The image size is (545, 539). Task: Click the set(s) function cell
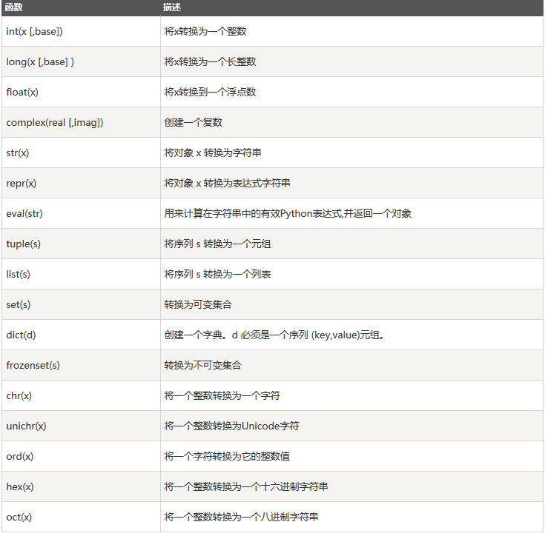tap(19, 304)
